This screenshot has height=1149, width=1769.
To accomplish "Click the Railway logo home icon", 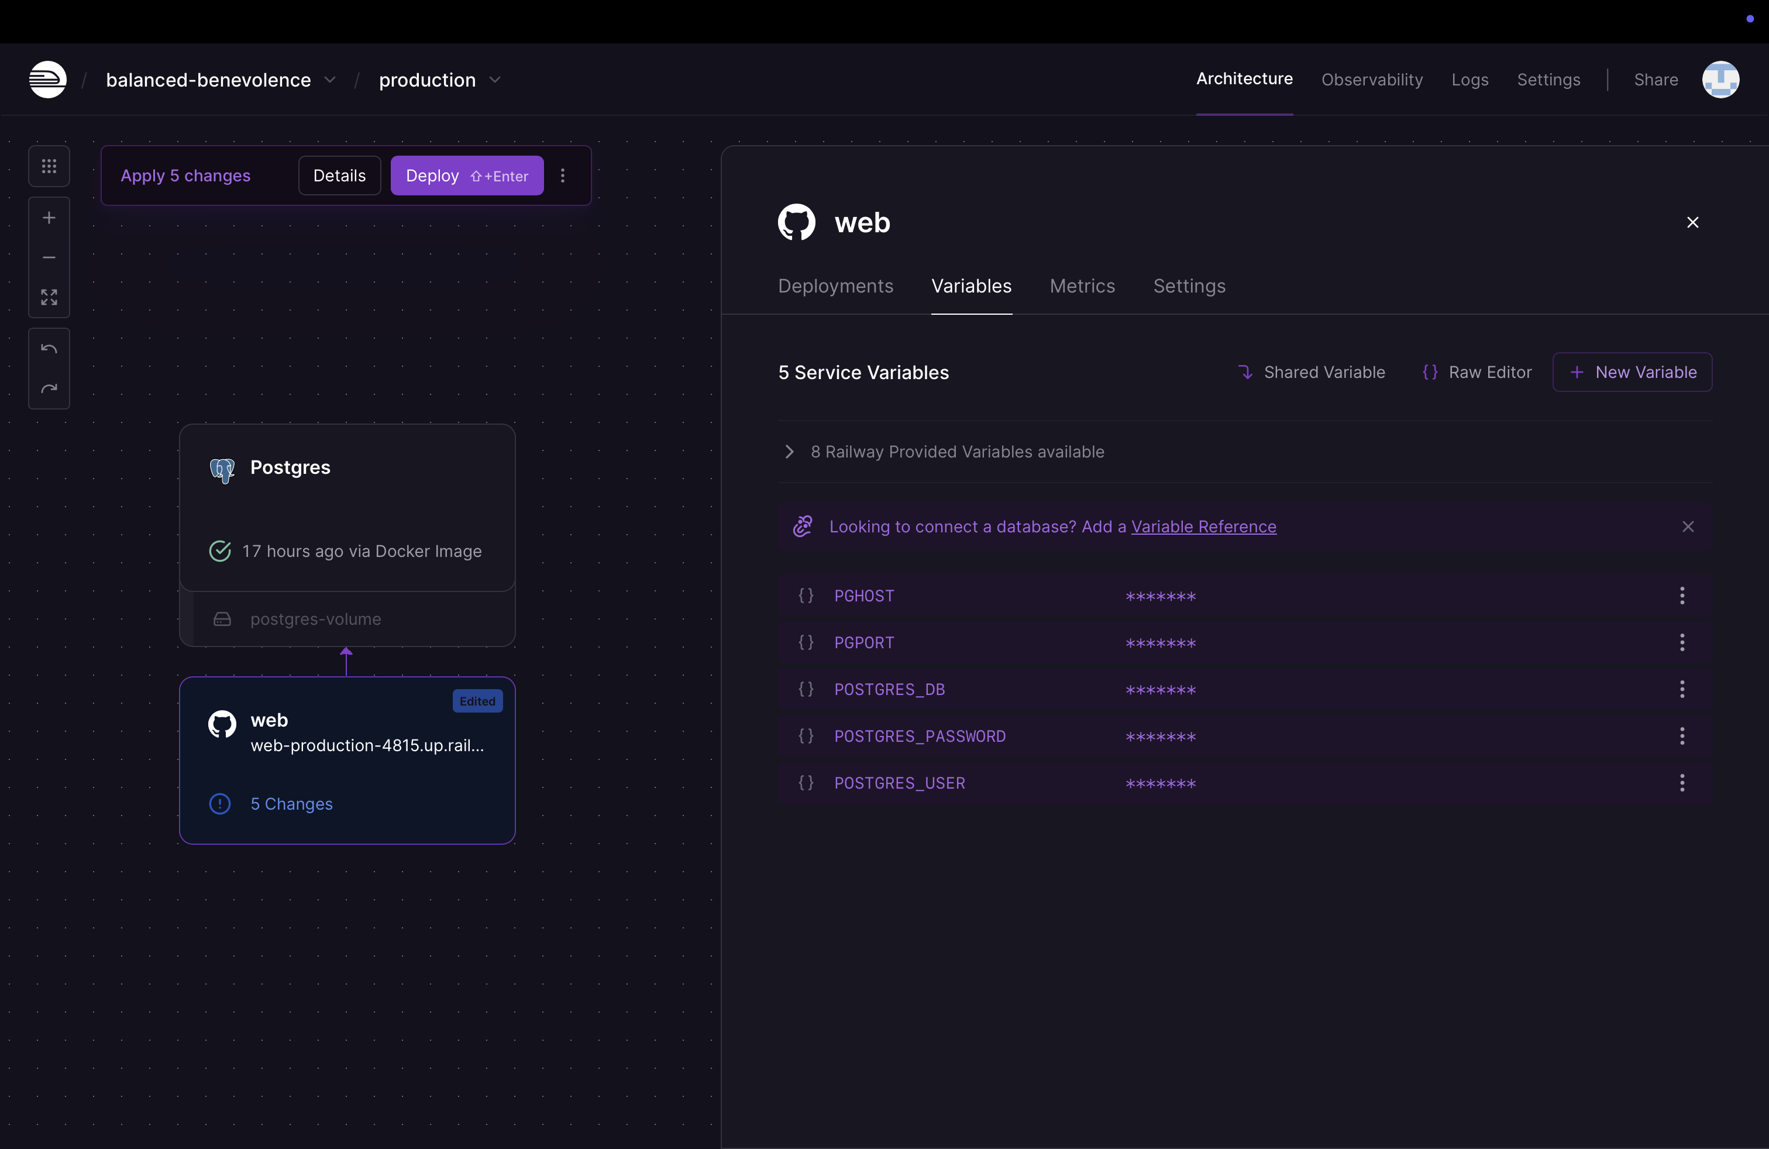I will click(x=47, y=80).
